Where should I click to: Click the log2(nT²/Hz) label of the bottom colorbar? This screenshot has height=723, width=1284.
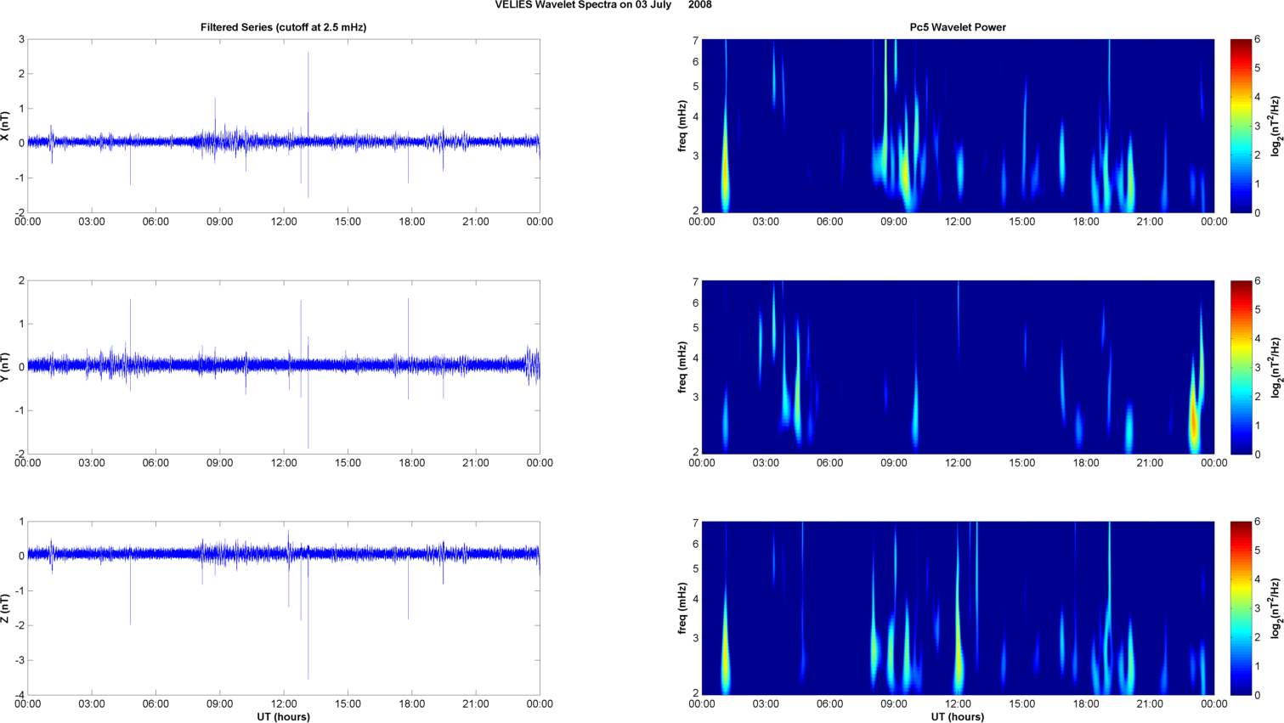pyautogui.click(x=1276, y=608)
